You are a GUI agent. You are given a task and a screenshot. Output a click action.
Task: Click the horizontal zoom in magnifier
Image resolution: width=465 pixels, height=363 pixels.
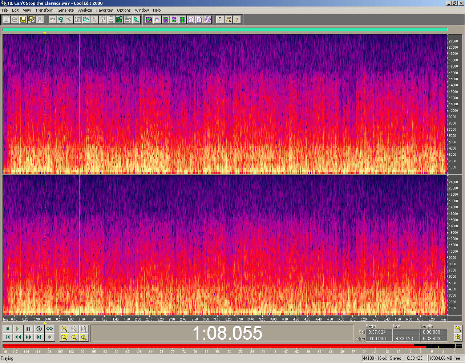tap(64, 329)
